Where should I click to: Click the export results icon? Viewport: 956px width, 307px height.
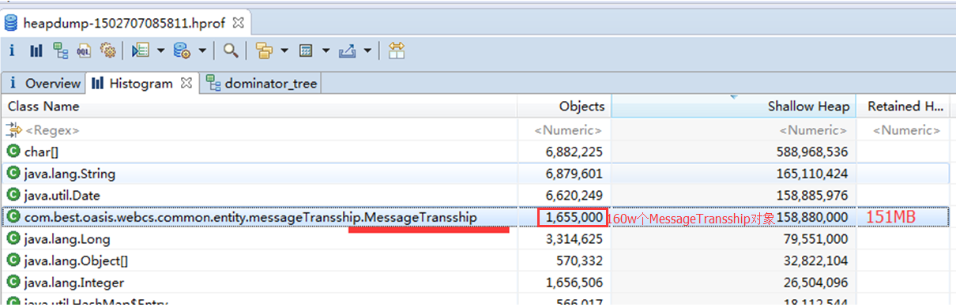348,51
